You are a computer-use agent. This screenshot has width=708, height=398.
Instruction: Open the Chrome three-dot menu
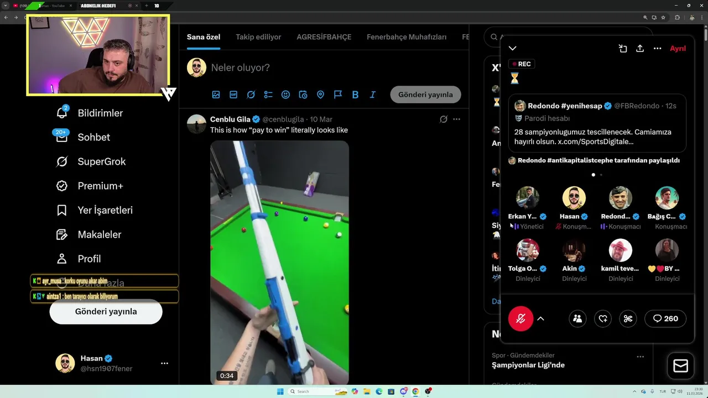pos(702,17)
